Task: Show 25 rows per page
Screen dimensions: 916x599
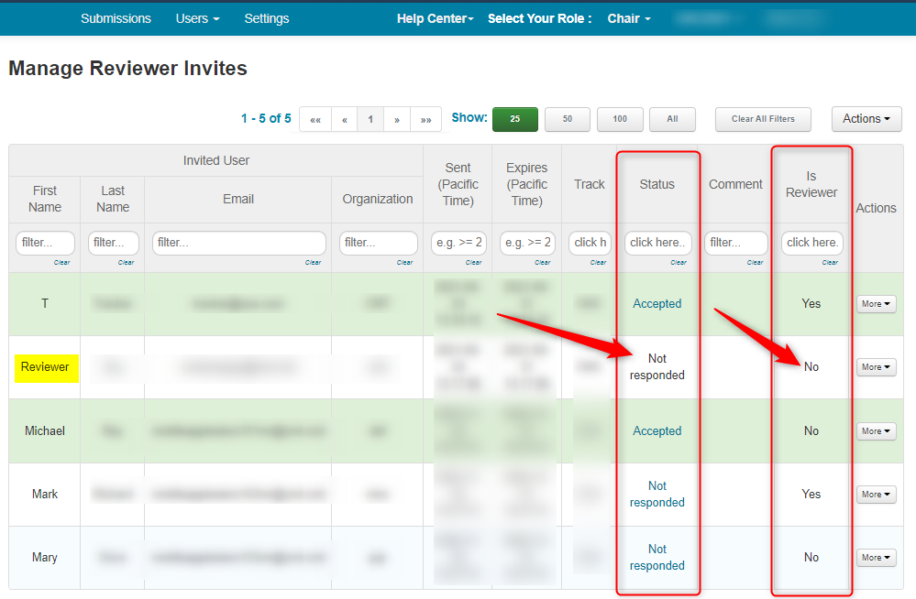Action: click(514, 119)
